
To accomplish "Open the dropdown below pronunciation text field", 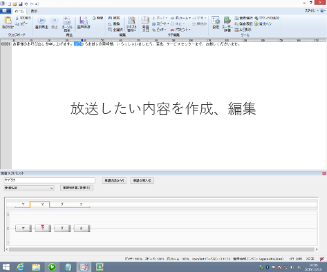I will [x=29, y=188].
